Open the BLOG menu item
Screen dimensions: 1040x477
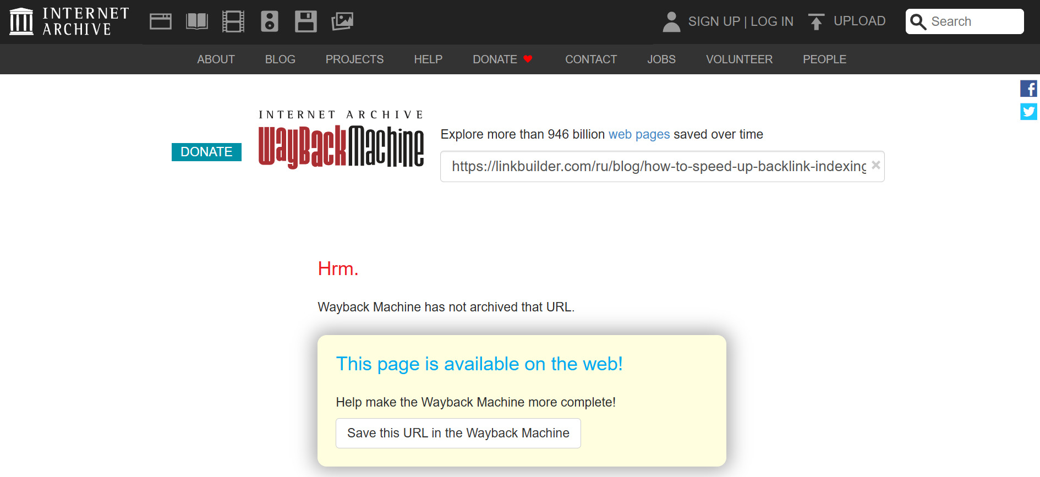280,59
